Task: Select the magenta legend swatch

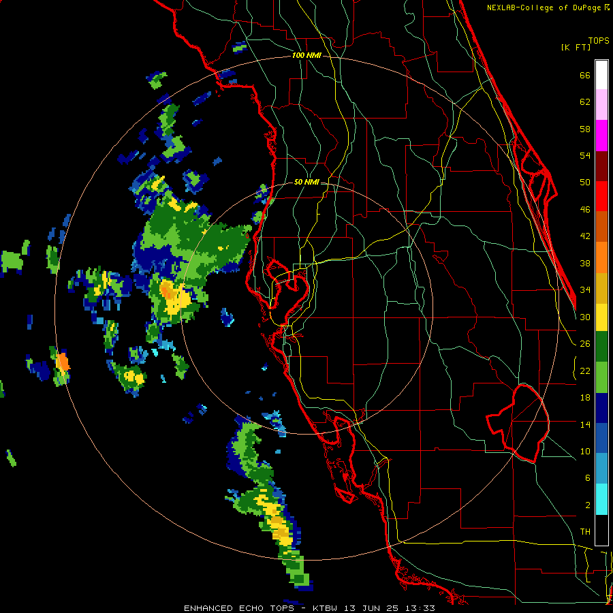Action: coord(601,136)
